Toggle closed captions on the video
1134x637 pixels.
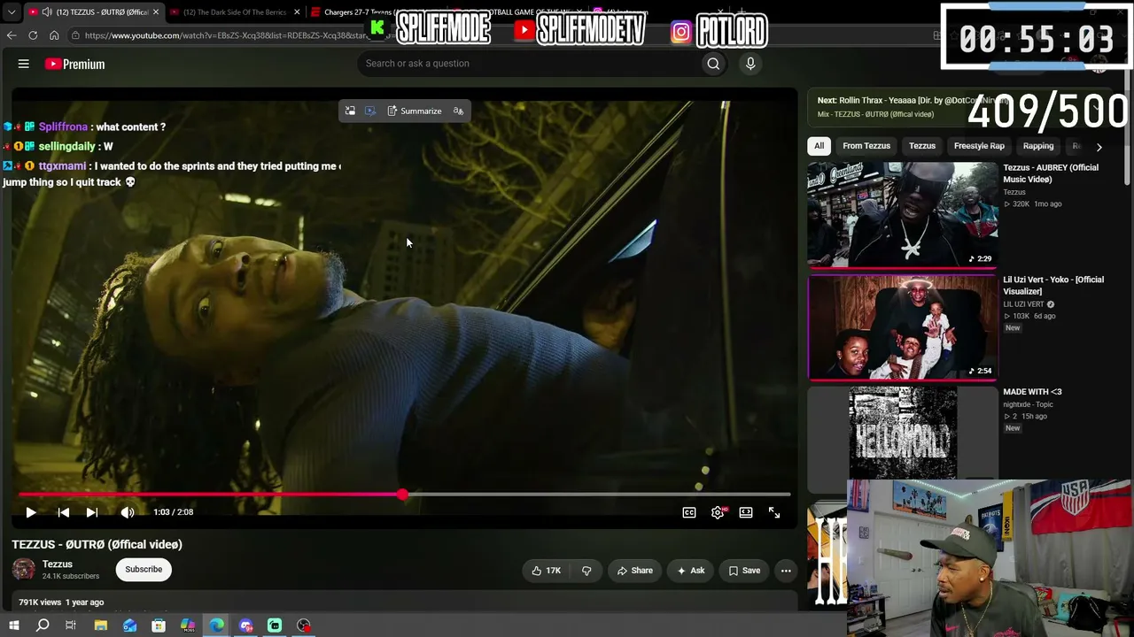(689, 512)
